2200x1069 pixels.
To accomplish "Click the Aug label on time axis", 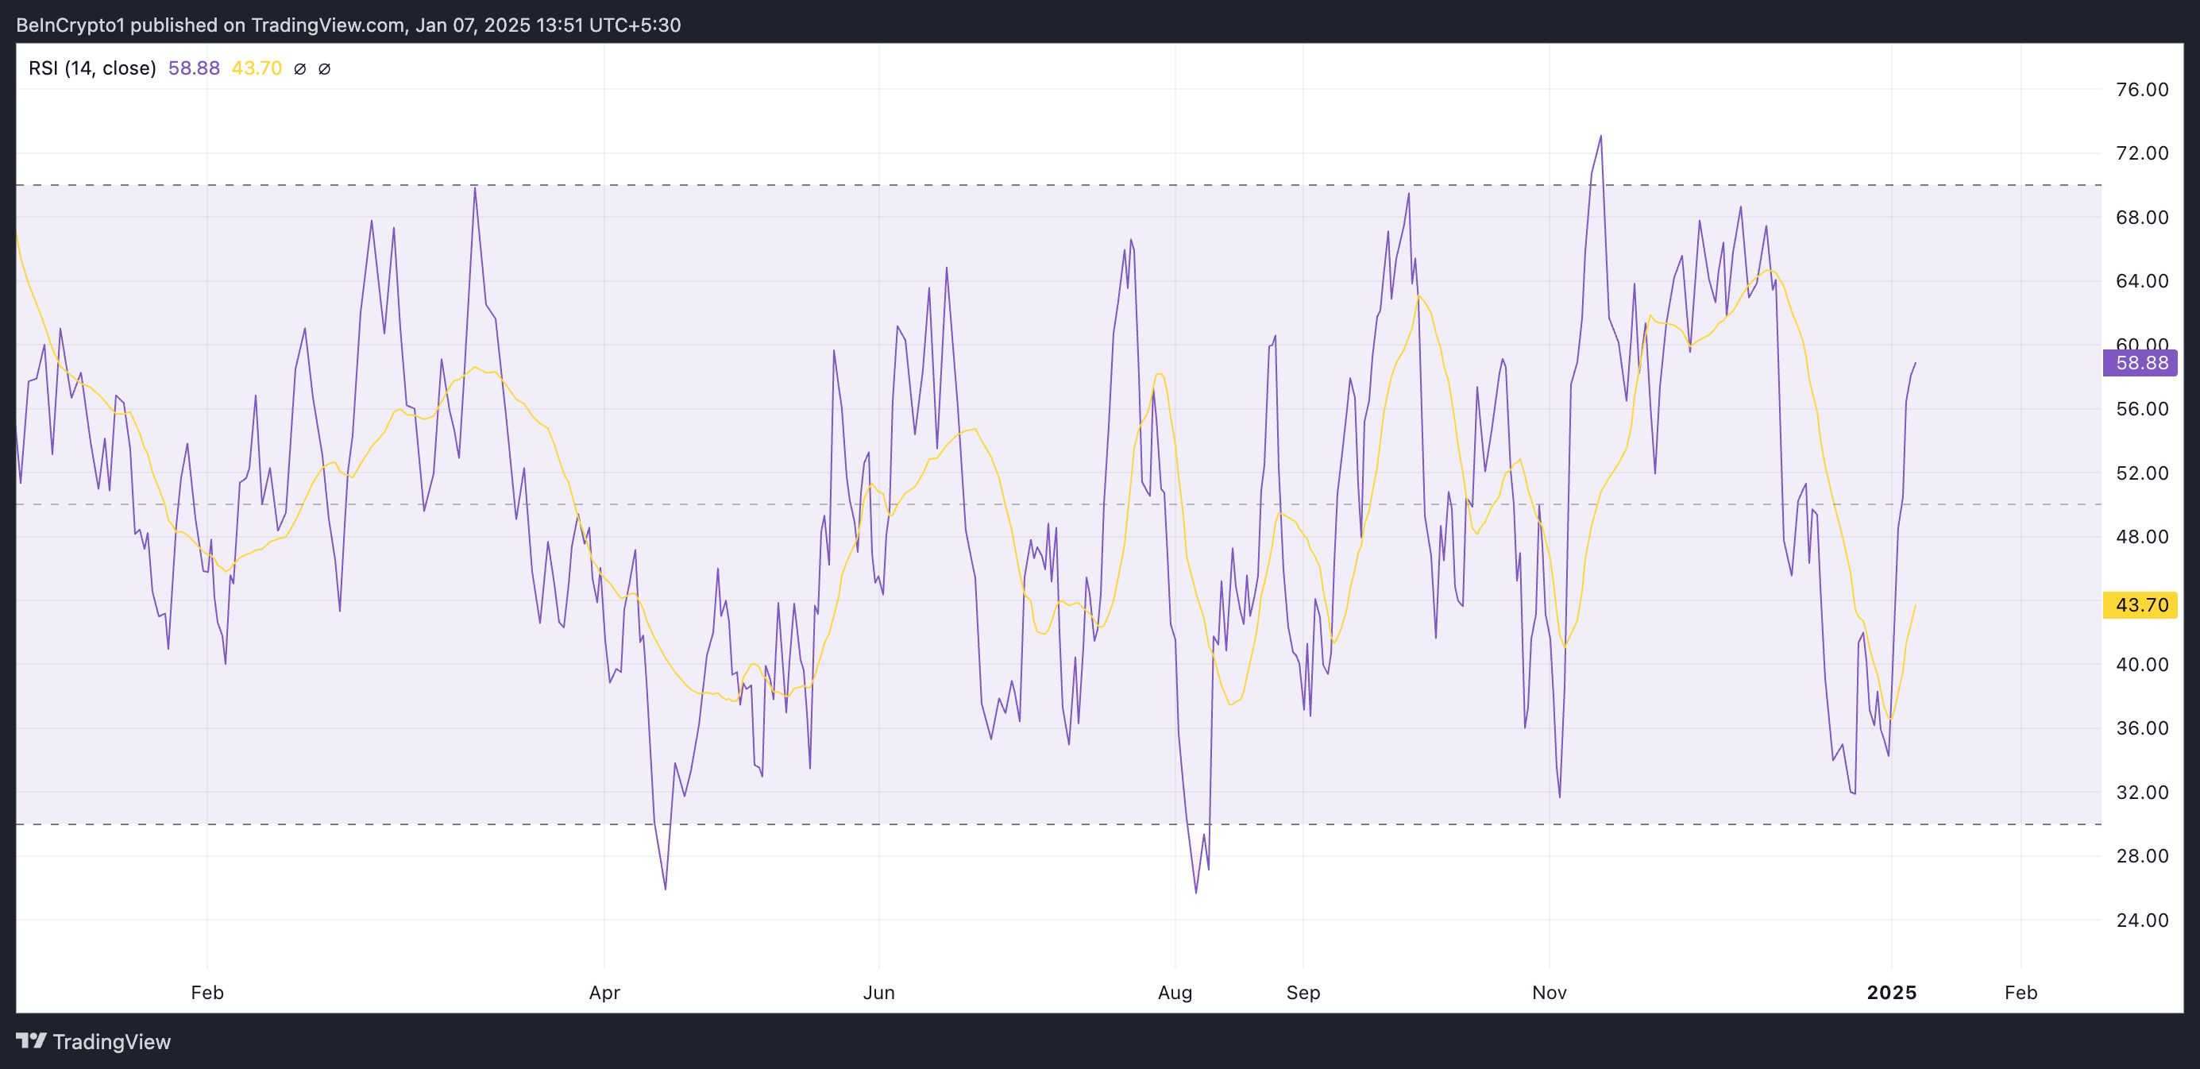I will click(1175, 992).
